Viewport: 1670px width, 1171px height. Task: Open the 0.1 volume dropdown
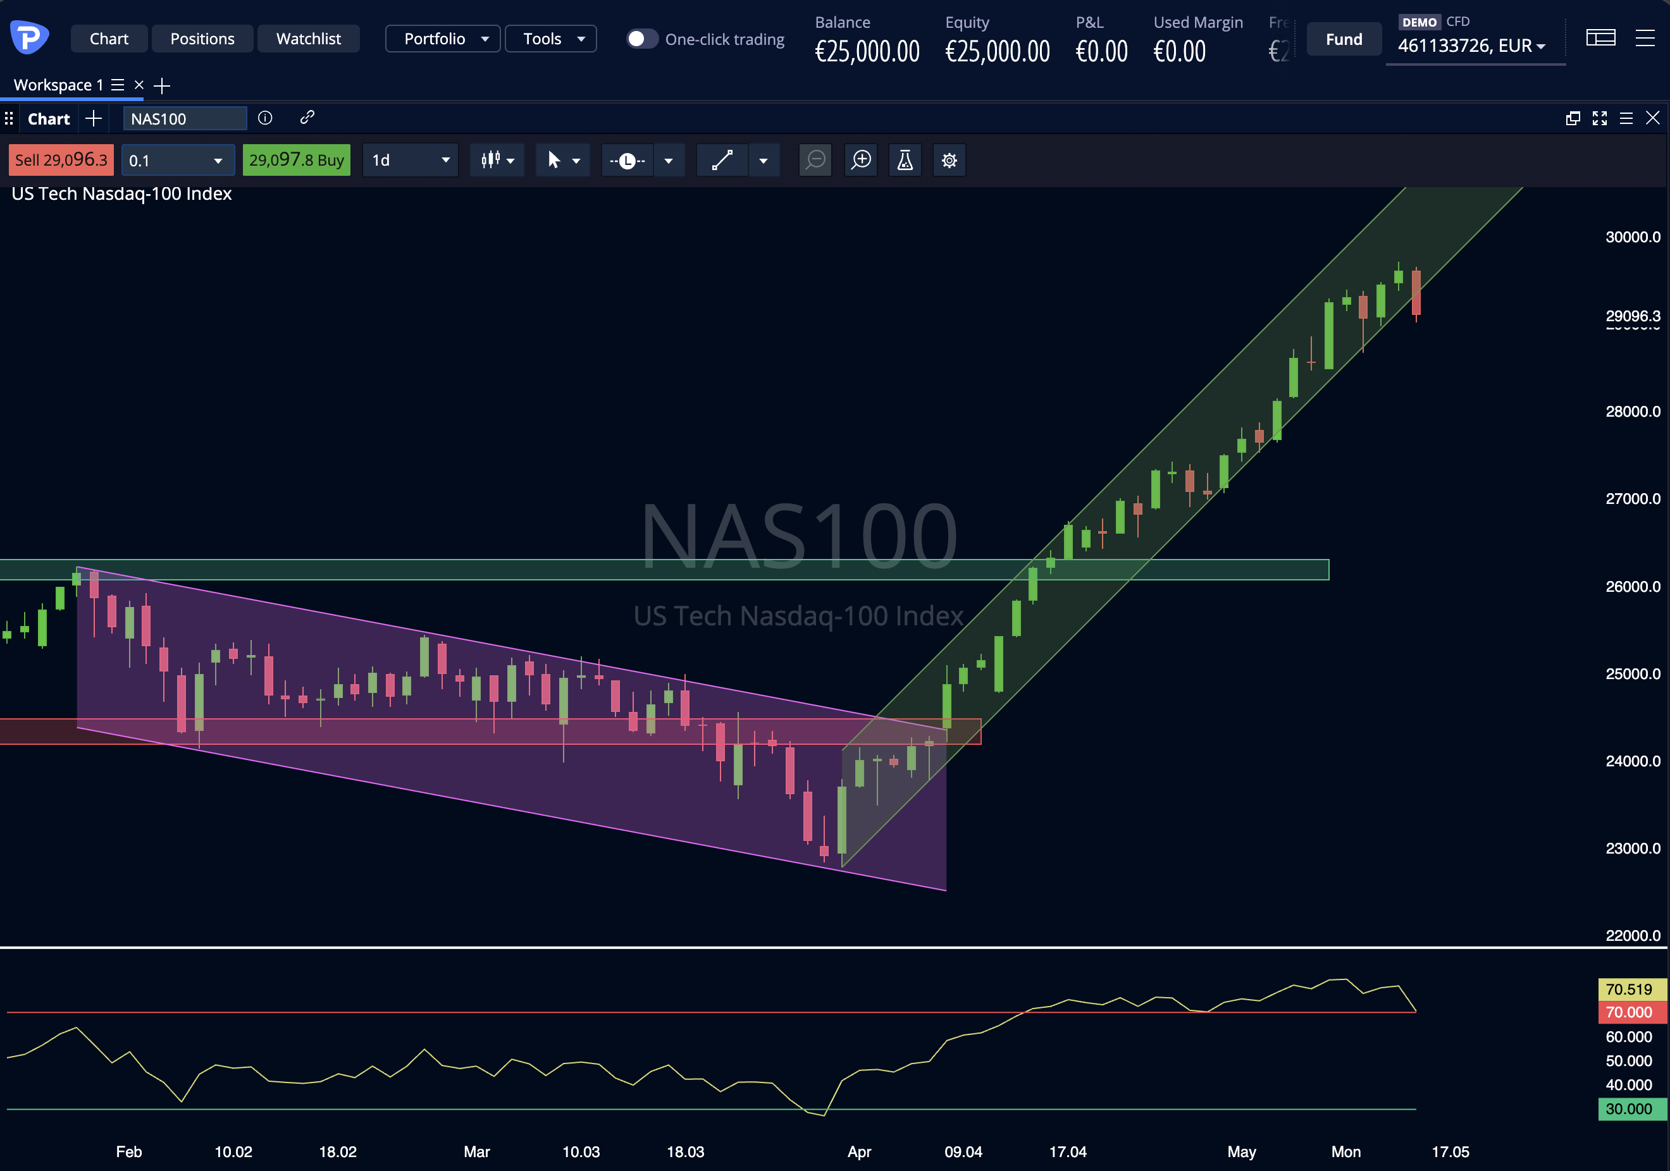(178, 160)
